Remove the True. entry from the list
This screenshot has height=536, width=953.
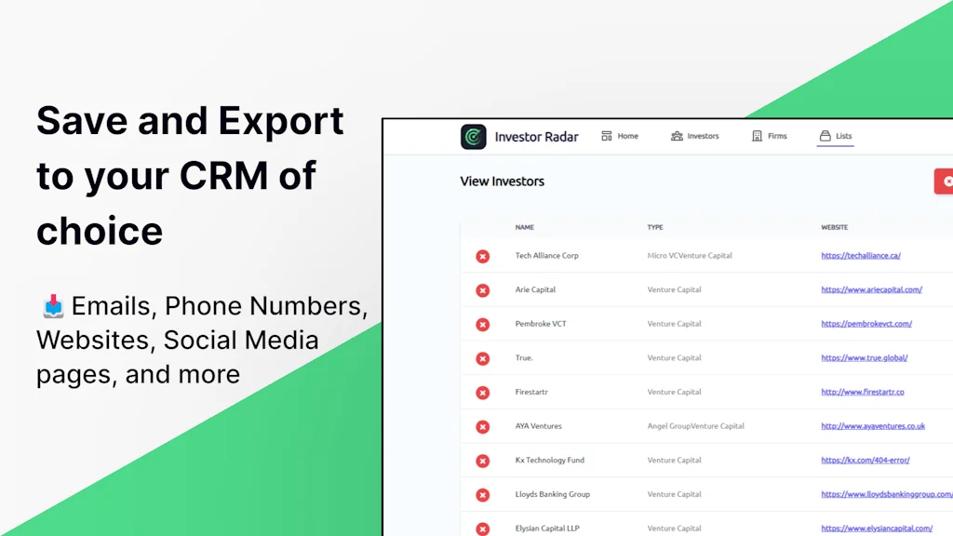coord(482,357)
